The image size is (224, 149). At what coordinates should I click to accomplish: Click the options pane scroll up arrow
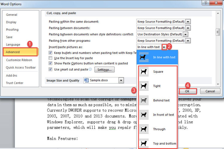(218, 13)
